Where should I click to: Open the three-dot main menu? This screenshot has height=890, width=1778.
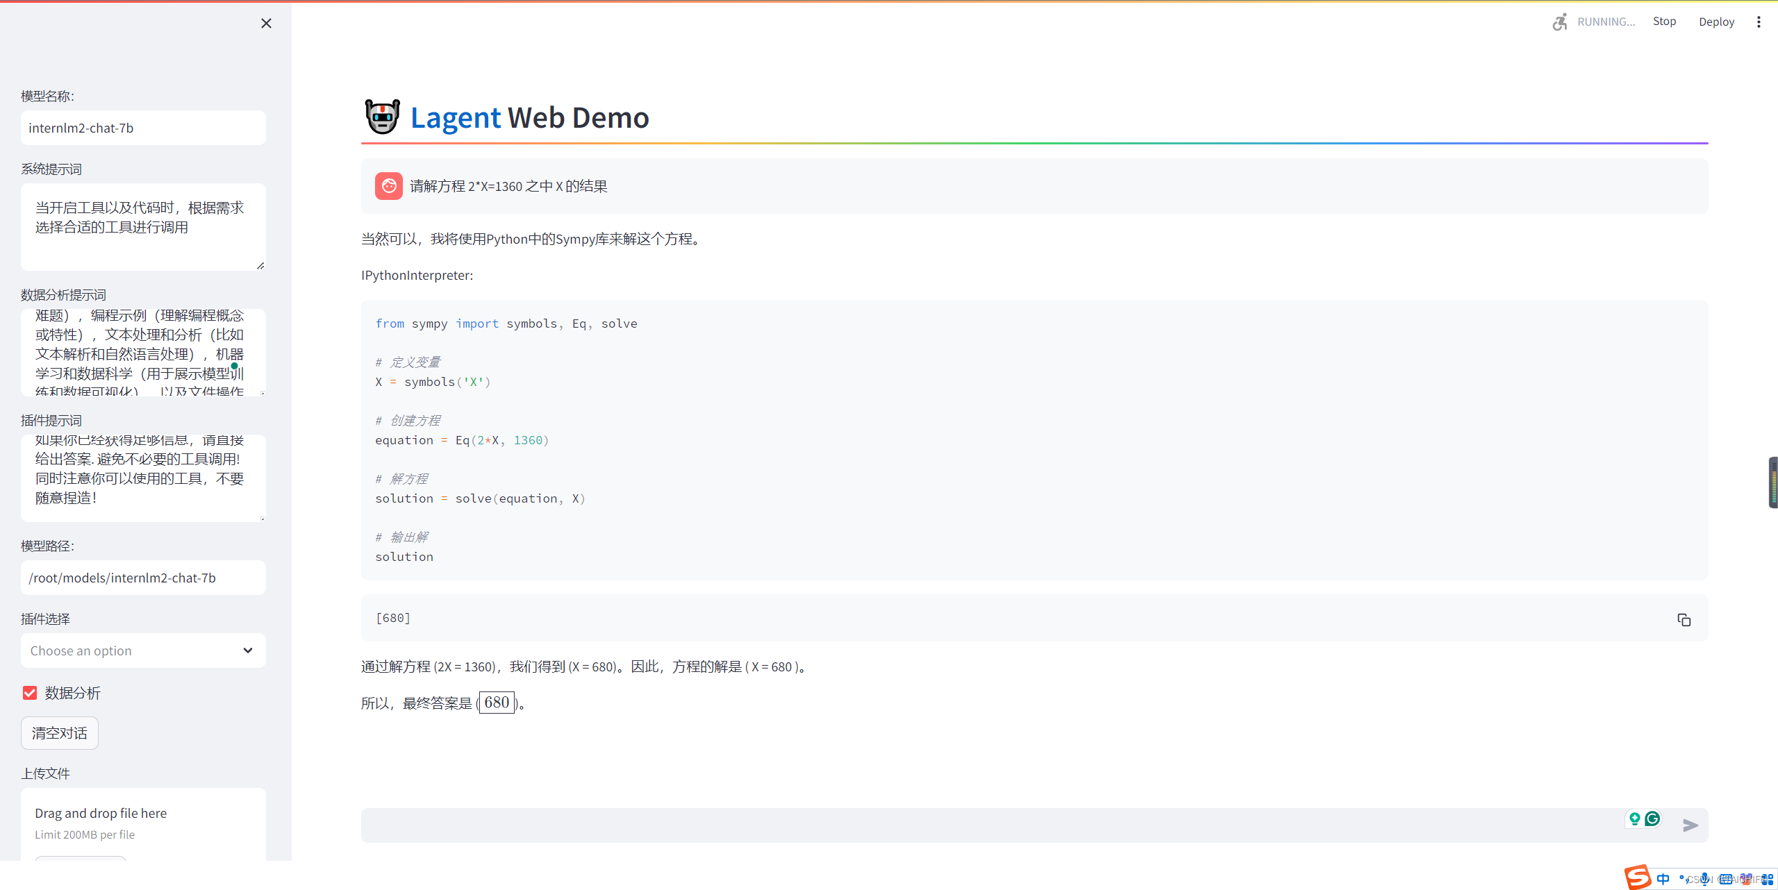click(1759, 22)
